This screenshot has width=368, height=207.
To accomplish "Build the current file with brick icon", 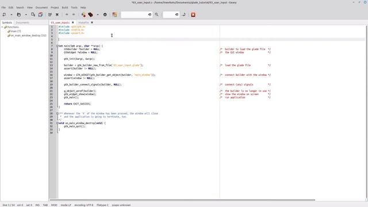I will 91,14.
